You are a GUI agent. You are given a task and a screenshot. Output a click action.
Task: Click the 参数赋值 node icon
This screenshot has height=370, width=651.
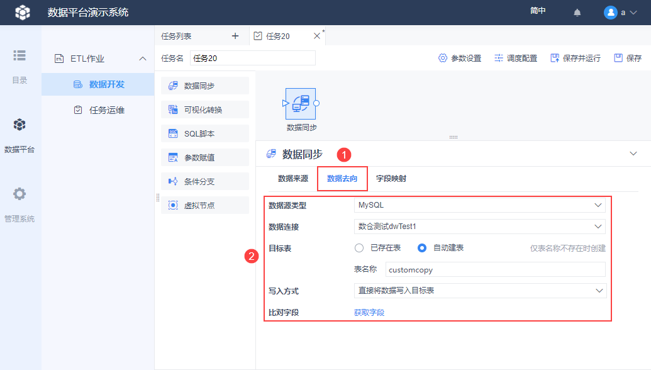click(173, 157)
